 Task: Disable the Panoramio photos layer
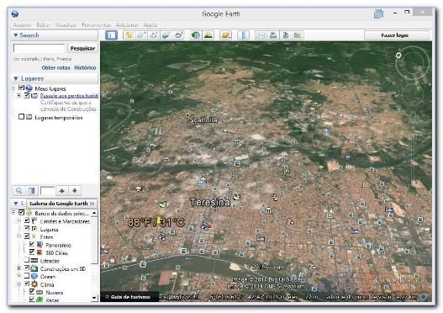(x=32, y=244)
